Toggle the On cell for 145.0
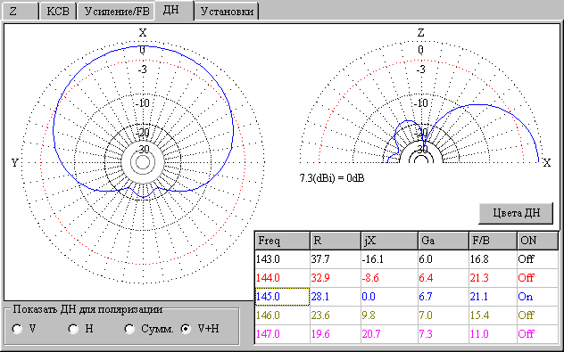 (x=537, y=297)
